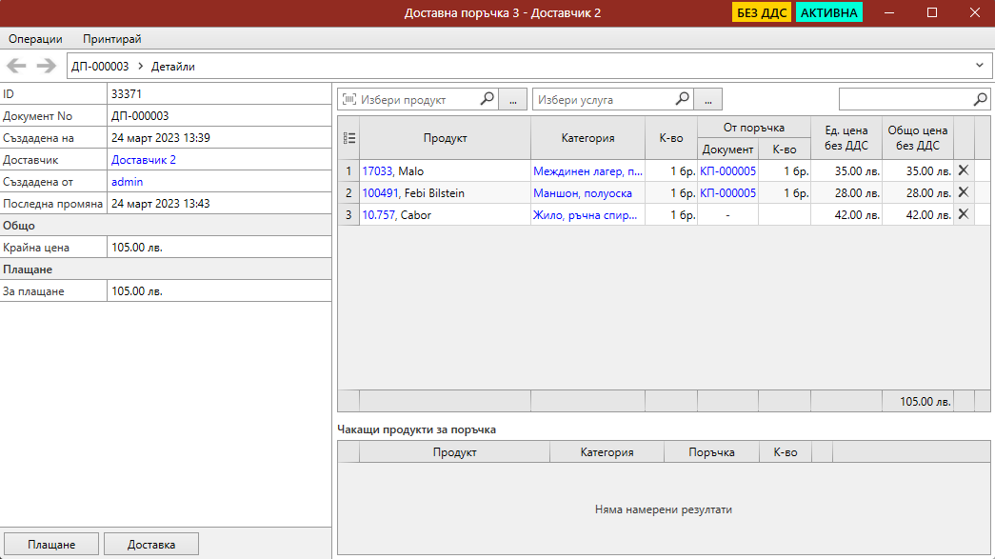Click the Плащане button
The height and width of the screenshot is (559, 995).
pos(51,545)
